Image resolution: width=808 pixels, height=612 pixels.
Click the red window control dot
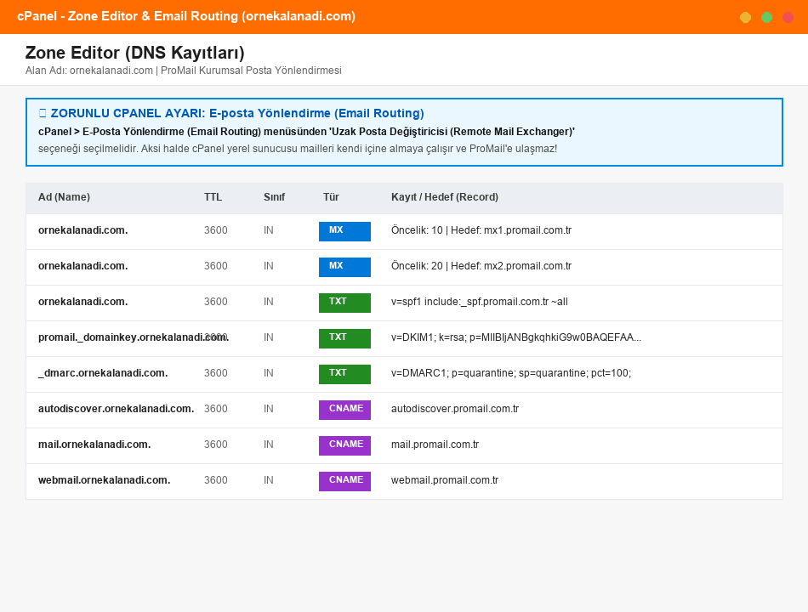click(x=788, y=18)
